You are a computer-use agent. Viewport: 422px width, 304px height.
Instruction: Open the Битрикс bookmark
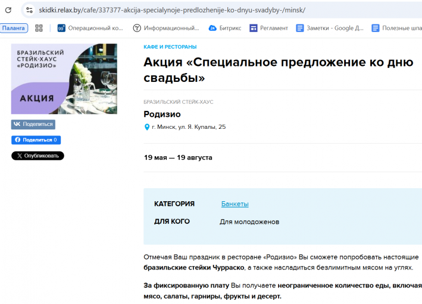225,28
